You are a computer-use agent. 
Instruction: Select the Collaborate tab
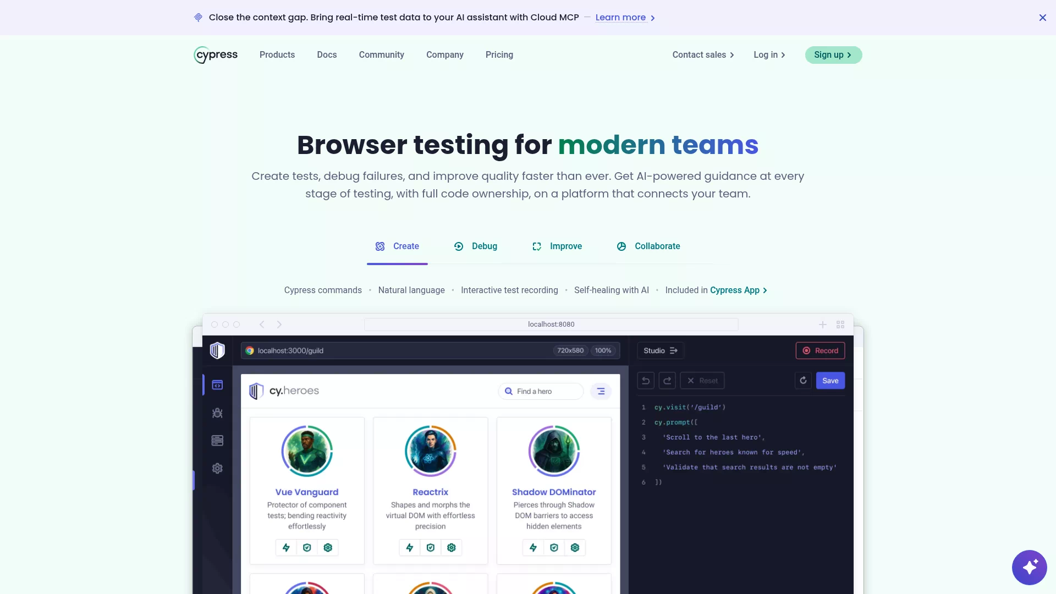click(x=648, y=246)
